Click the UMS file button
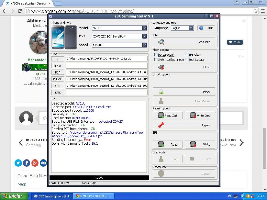267x200 pixels. tap(58, 93)
